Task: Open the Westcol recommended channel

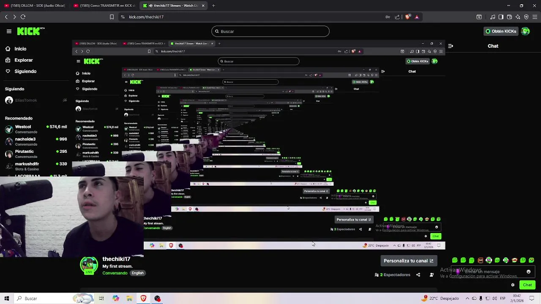Action: [36, 129]
